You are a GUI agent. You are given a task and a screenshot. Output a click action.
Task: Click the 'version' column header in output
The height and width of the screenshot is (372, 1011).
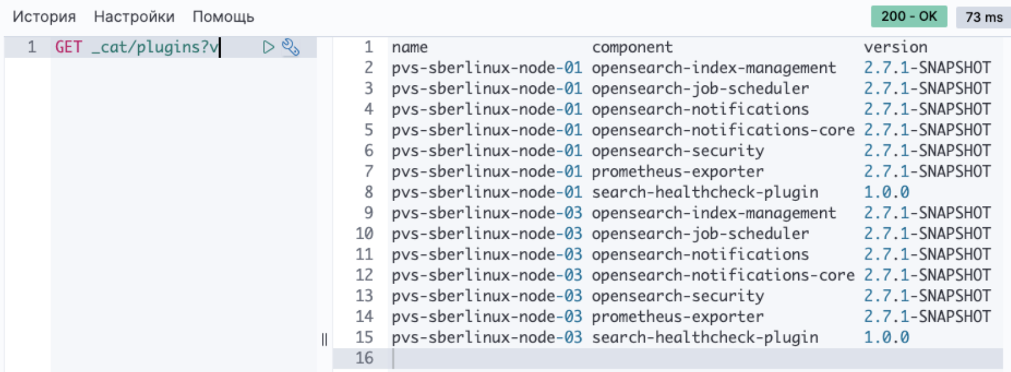(x=895, y=47)
